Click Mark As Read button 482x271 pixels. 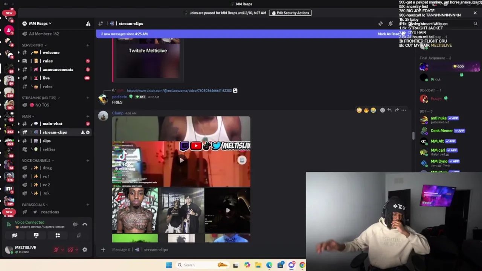pyautogui.click(x=389, y=34)
